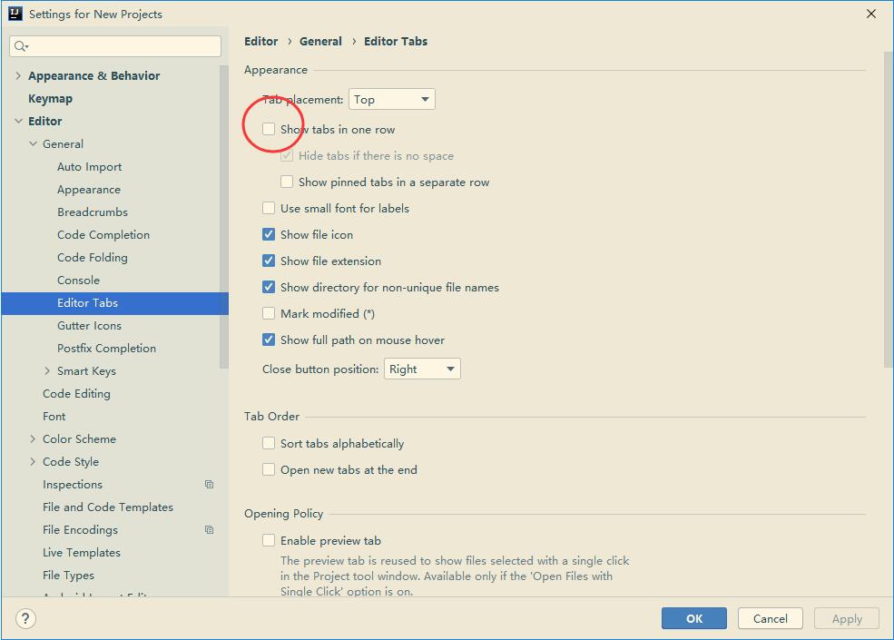Open the Close button position dropdown
The height and width of the screenshot is (640, 894).
pos(422,369)
